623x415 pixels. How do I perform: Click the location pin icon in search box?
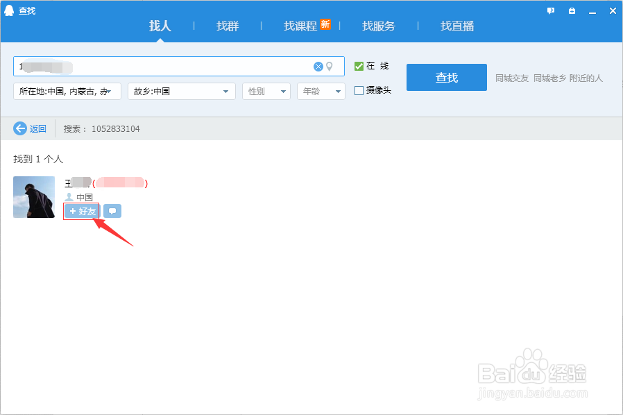click(x=332, y=66)
